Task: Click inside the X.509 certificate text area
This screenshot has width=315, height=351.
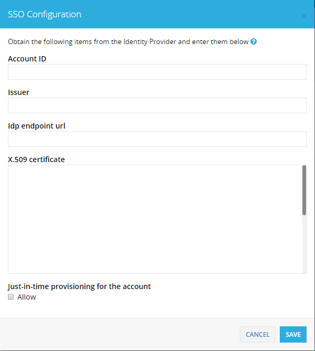Action: coord(155,219)
